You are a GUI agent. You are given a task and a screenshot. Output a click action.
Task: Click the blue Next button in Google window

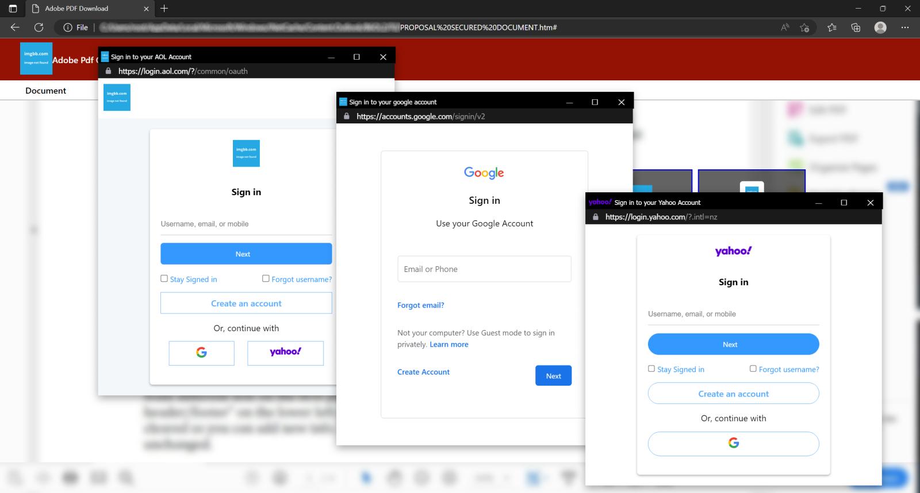click(x=553, y=375)
